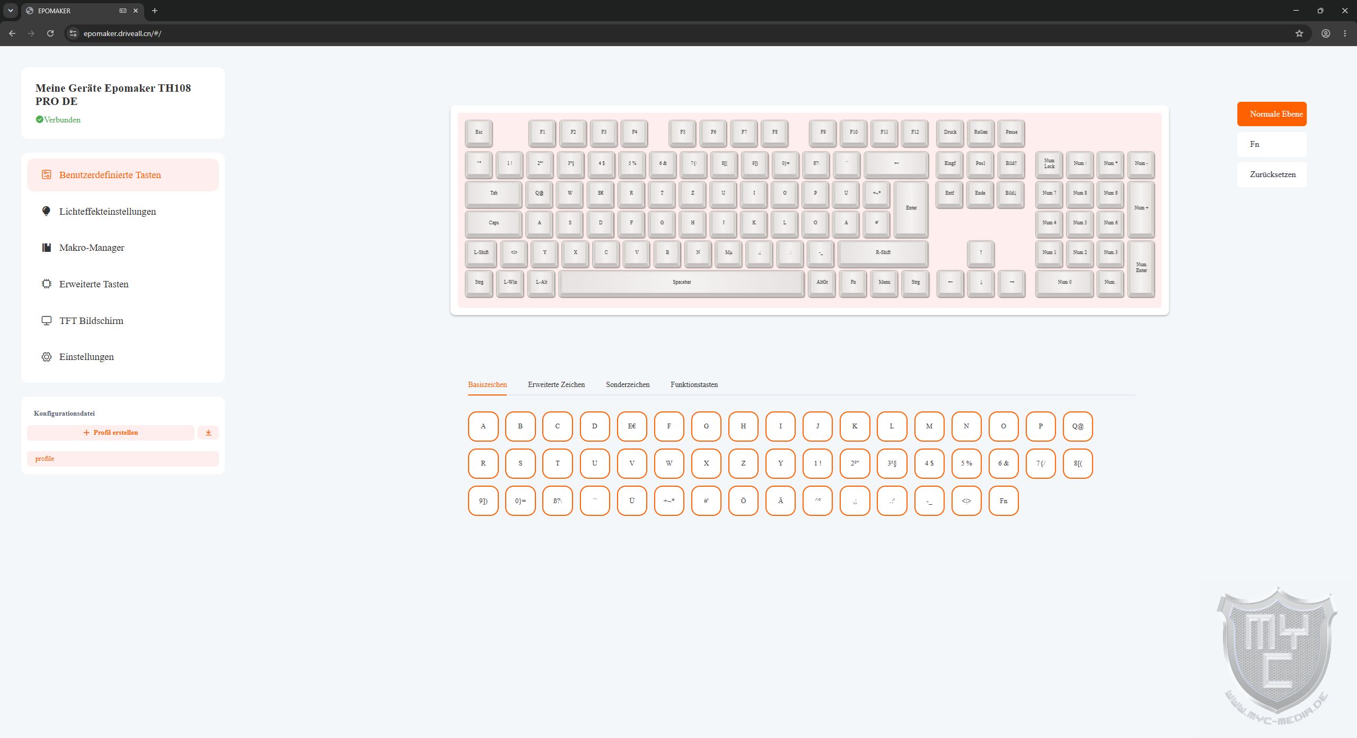Image resolution: width=1357 pixels, height=738 pixels.
Task: View site information icon in the address bar
Action: (73, 33)
